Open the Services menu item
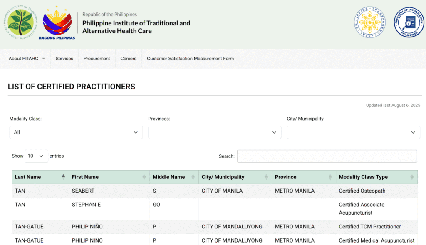Viewport: 426px width, 245px height. point(64,59)
